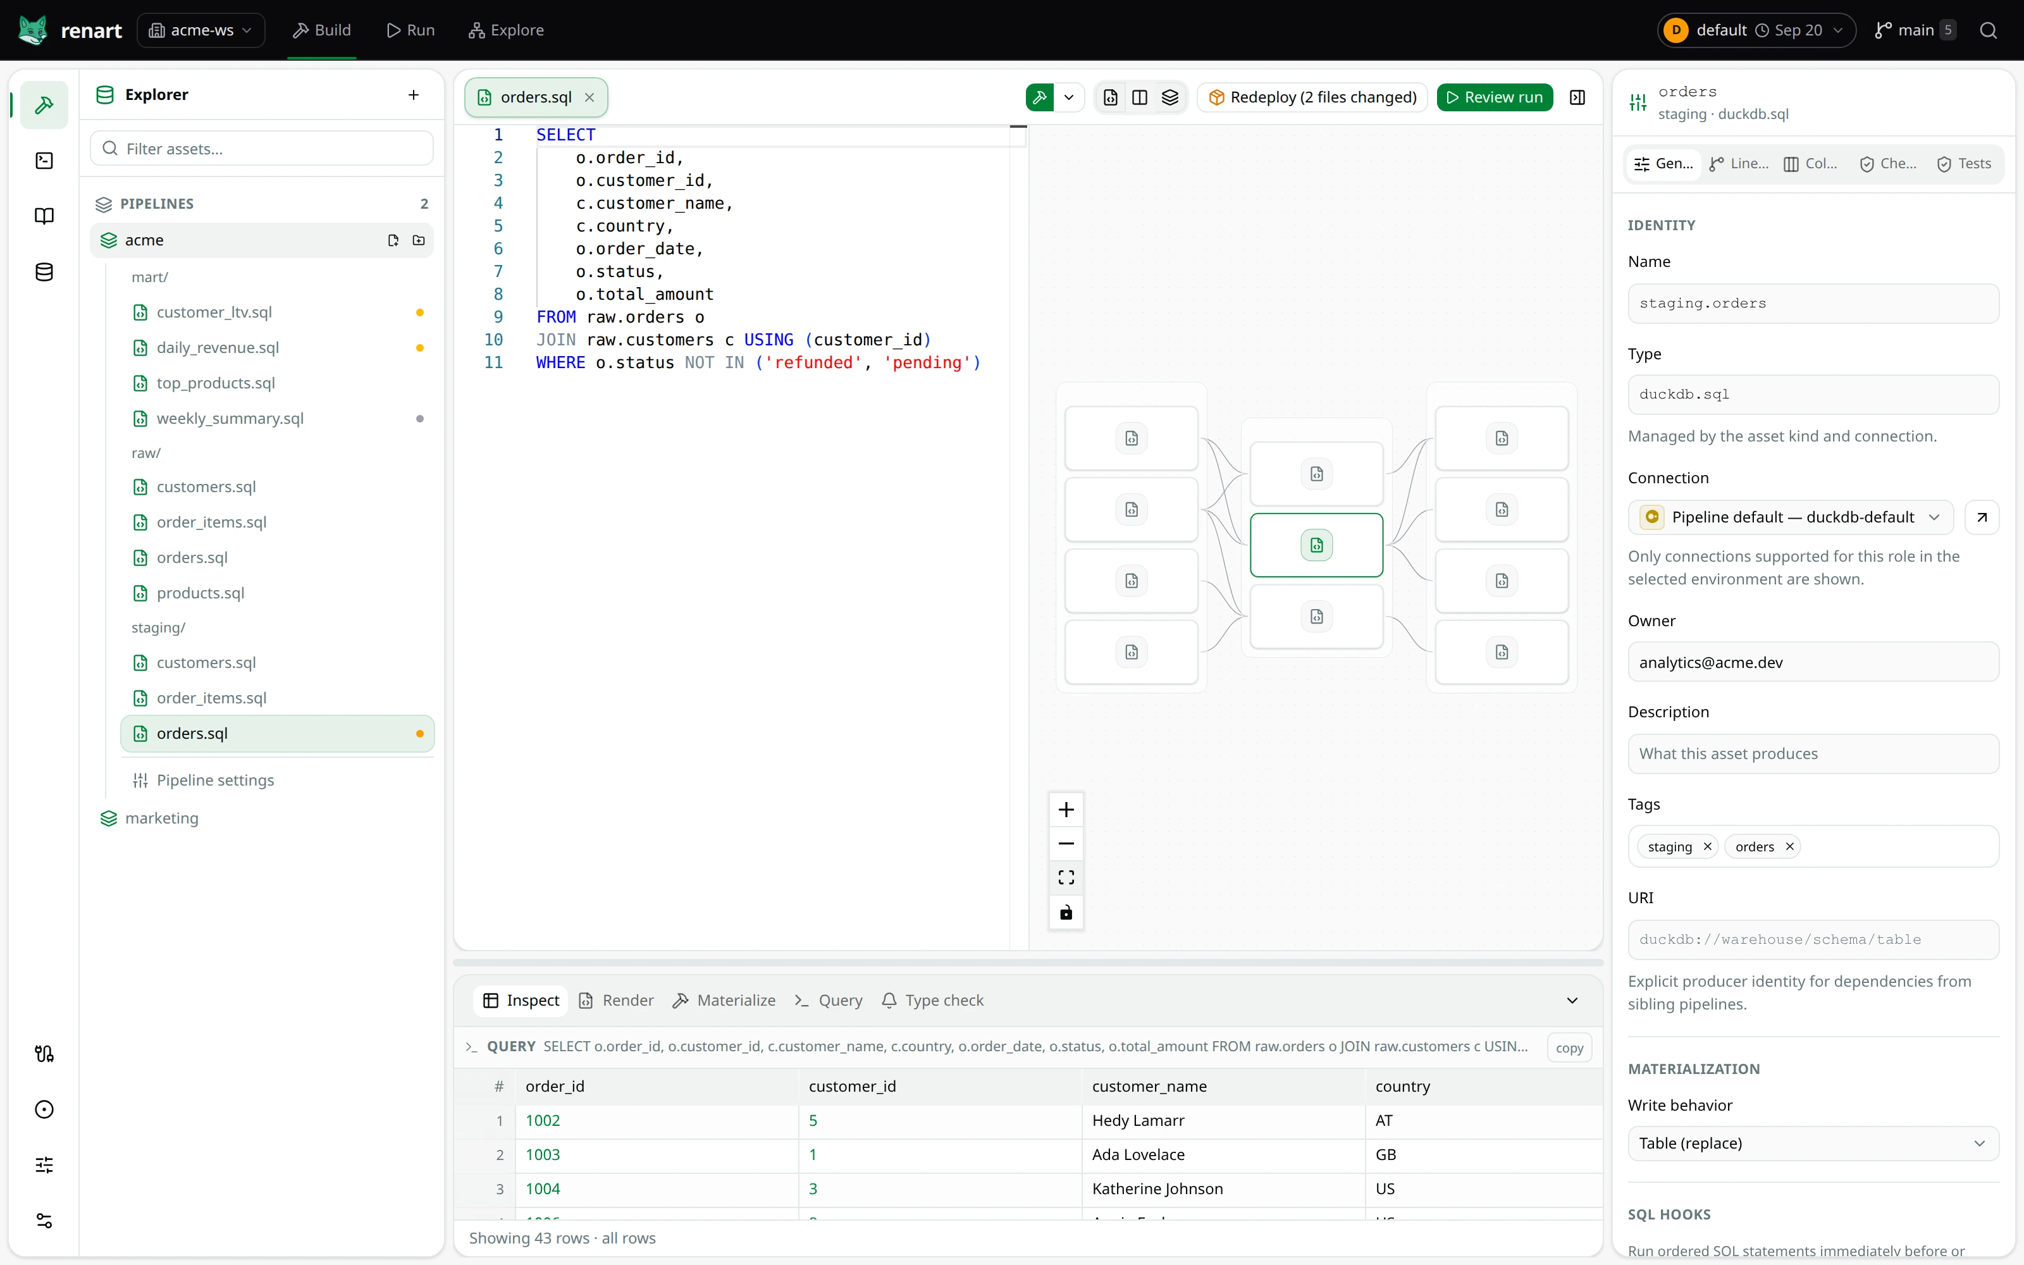Open the Checks tab in asset panel
The image size is (2024, 1265).
tap(1889, 164)
